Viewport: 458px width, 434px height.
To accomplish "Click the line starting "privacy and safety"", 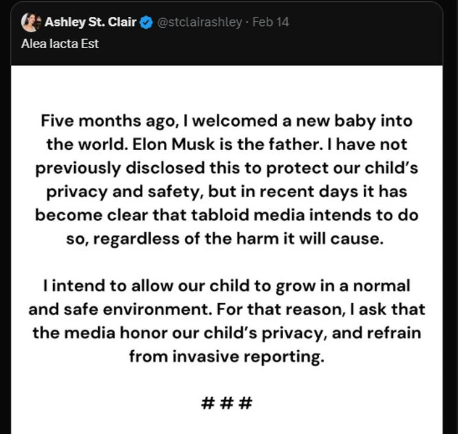I will (x=227, y=191).
